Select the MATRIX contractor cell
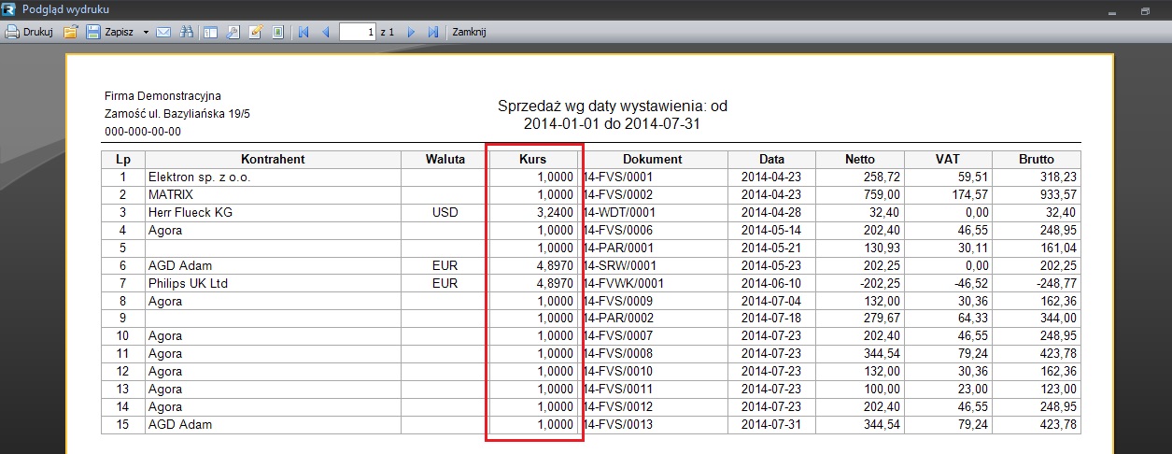This screenshot has width=1172, height=454. 273,194
